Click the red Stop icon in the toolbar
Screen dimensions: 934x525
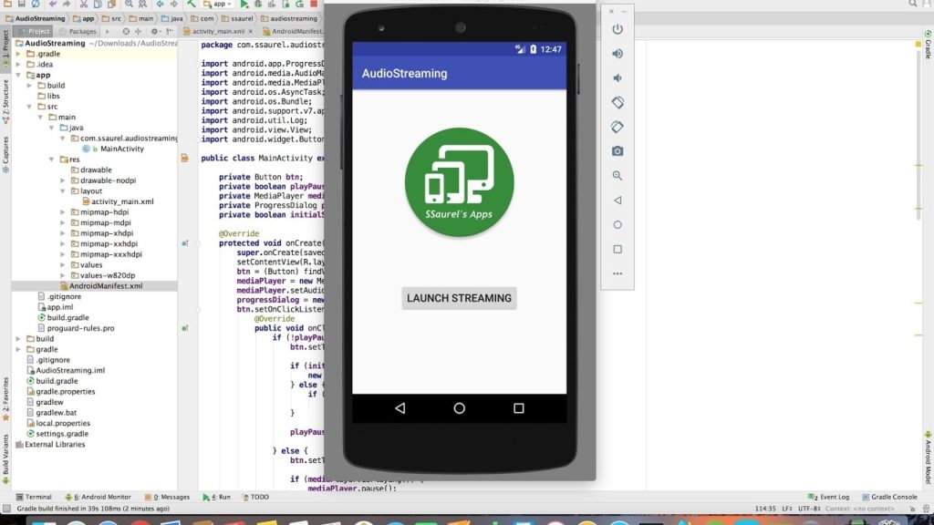[314, 5]
